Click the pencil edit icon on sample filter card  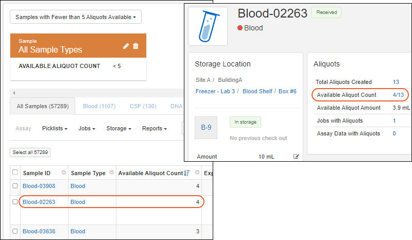coord(126,46)
